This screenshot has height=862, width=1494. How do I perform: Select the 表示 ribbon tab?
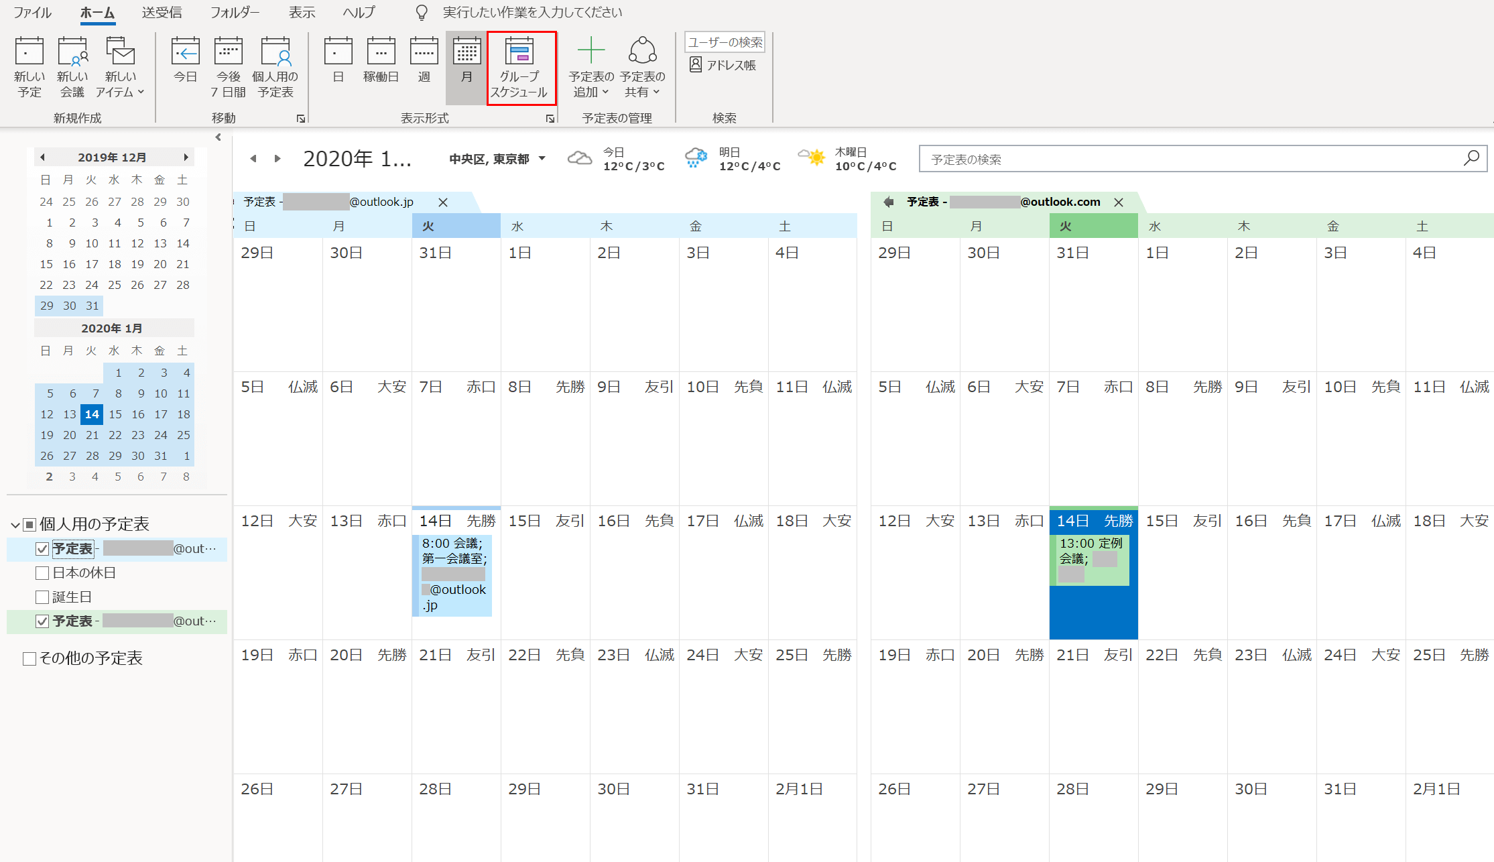pos(302,12)
